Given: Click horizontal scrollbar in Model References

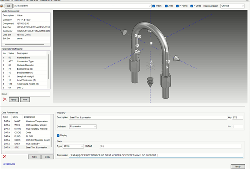Looking at the screenshot, I should click(24, 44).
